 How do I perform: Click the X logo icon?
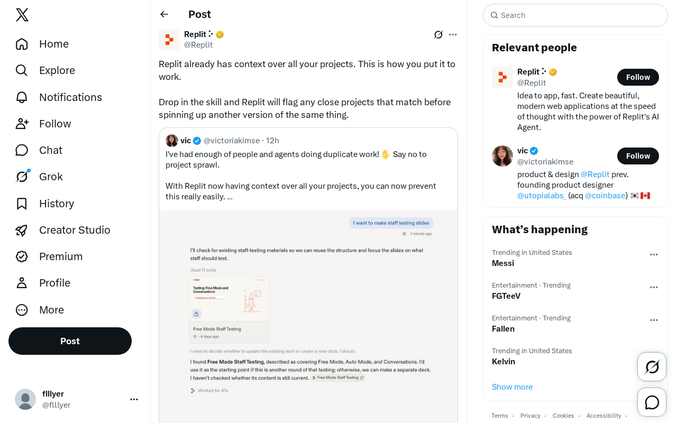tap(22, 15)
